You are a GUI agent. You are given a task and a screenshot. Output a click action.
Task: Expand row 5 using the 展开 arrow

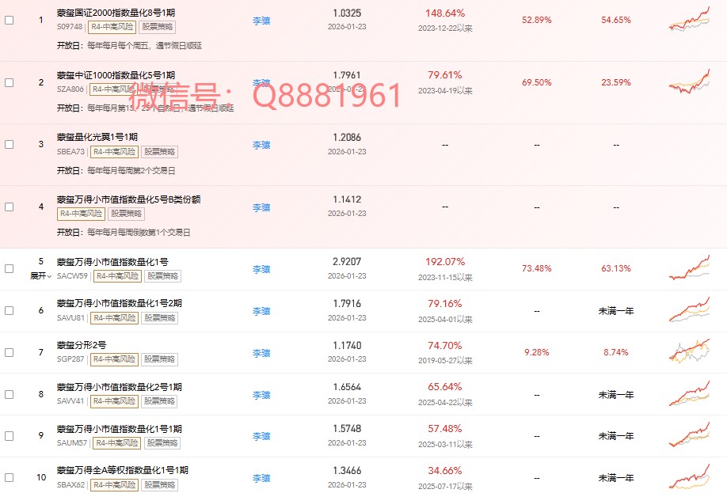click(41, 276)
